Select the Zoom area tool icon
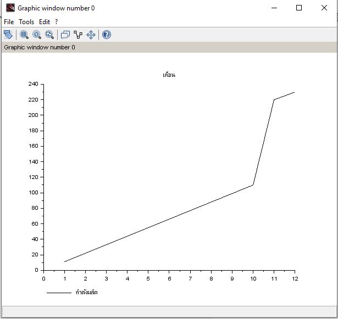Viewport: 338px width, 319px height. tap(24, 35)
